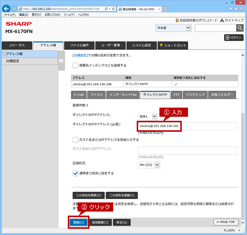Viewport: 247px width, 235px height.
Task: Uncheck 通常使う宛先に設定する checkbox
Action: (75, 174)
